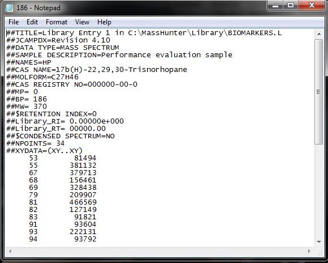Viewport: 328px width, 263px height.
Task: Maximize the Notepad window
Action: point(291,6)
